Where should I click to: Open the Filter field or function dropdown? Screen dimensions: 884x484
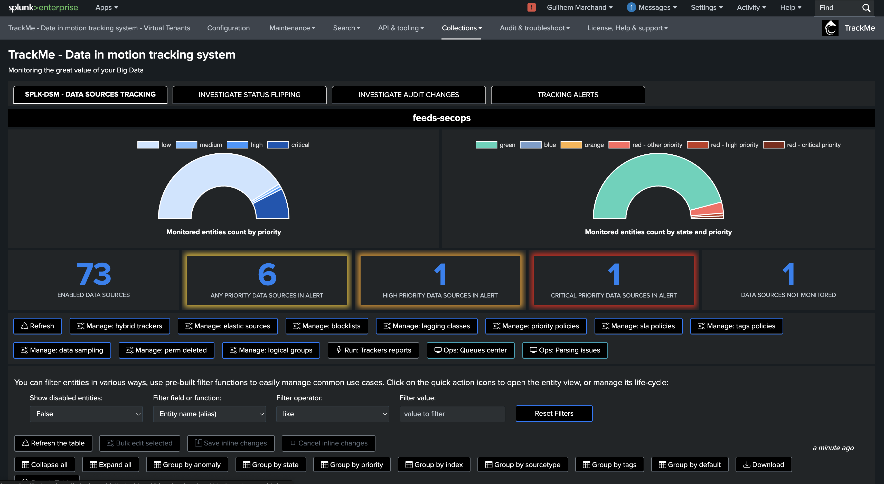coord(209,414)
